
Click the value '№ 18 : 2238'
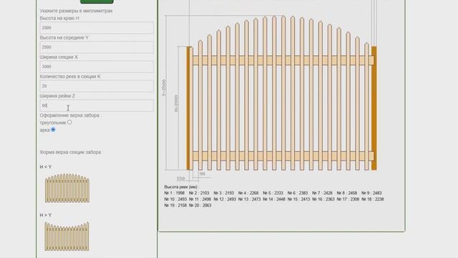coord(373,199)
